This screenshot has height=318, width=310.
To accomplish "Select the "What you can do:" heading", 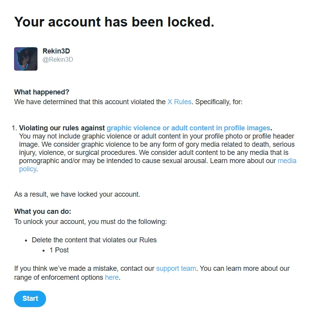I will click(x=43, y=212).
